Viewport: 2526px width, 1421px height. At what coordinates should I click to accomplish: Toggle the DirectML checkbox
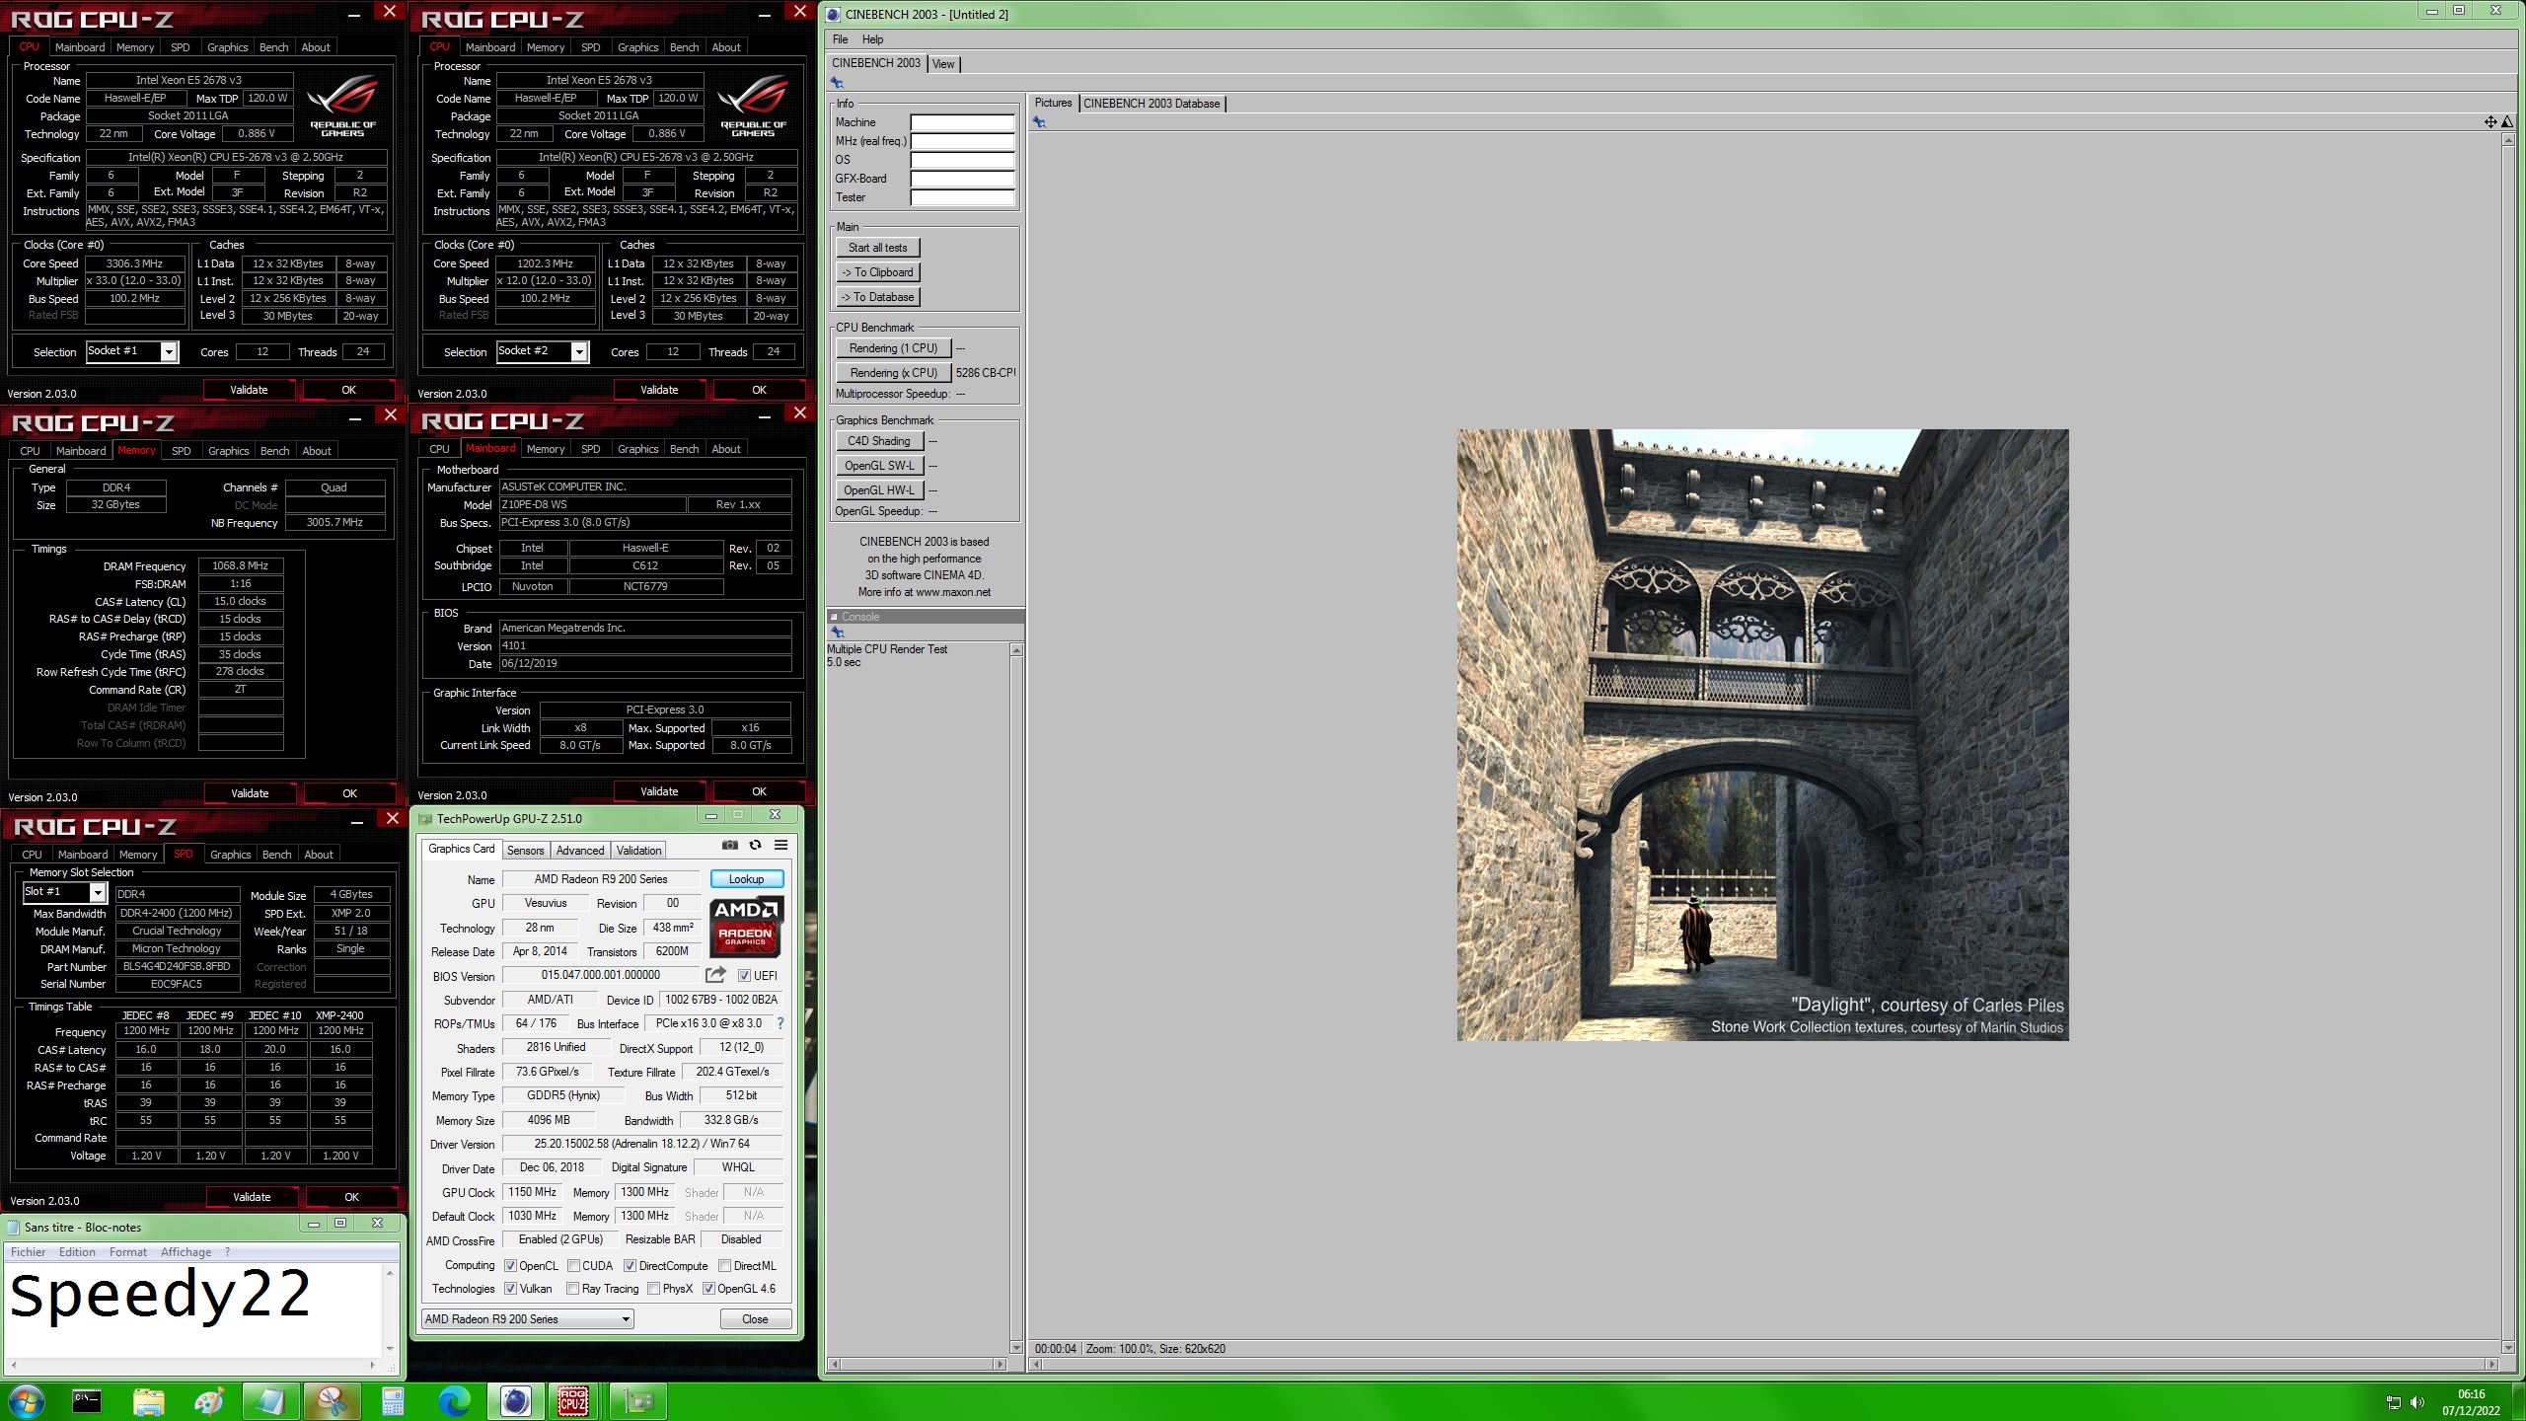(724, 1266)
